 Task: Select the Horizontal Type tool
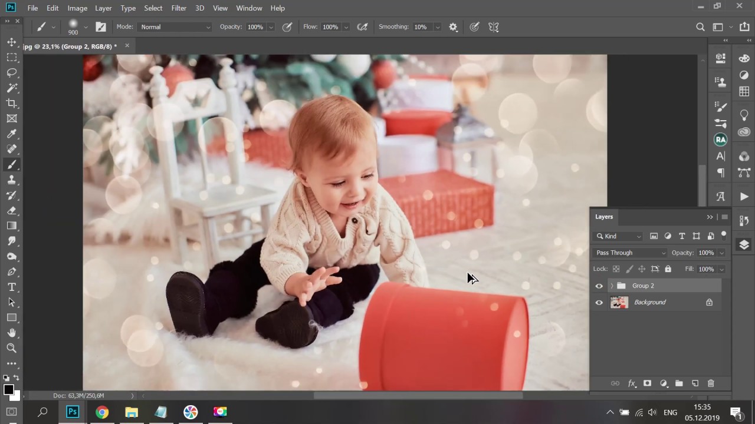[x=11, y=287]
